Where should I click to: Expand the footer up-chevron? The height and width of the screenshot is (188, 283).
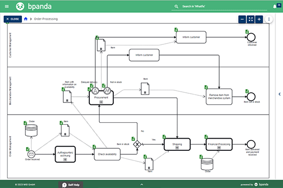pyautogui.click(x=142, y=184)
